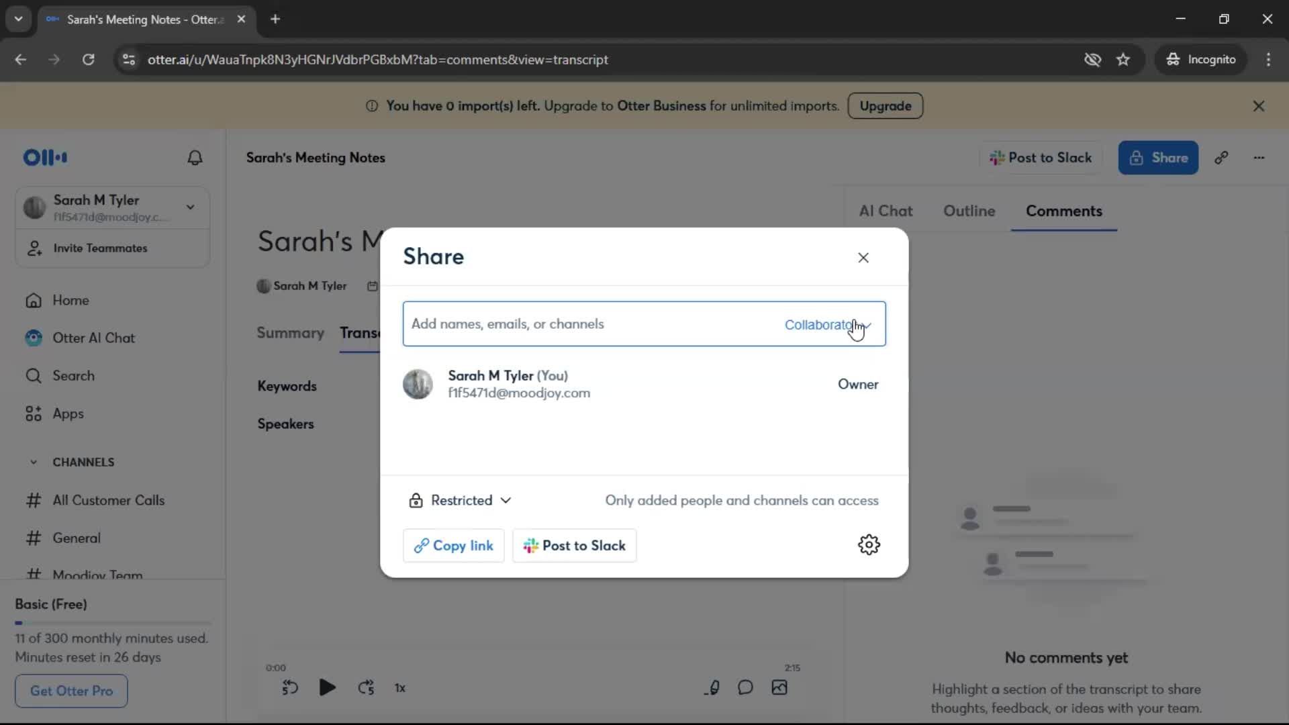Image resolution: width=1289 pixels, height=725 pixels.
Task: Click the Keywords label
Action: coord(287,386)
